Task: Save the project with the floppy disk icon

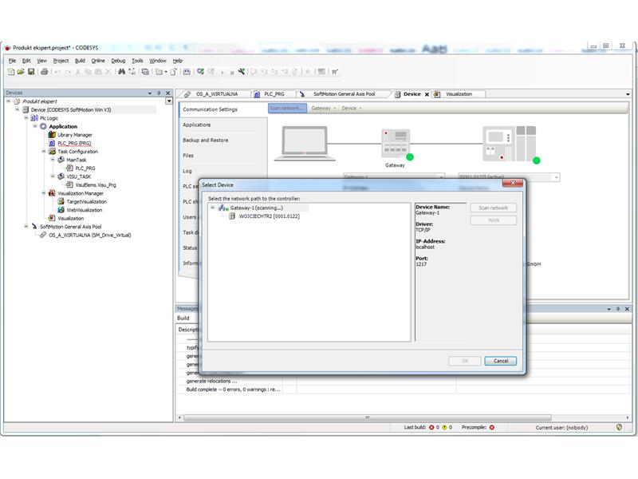Action: point(31,72)
